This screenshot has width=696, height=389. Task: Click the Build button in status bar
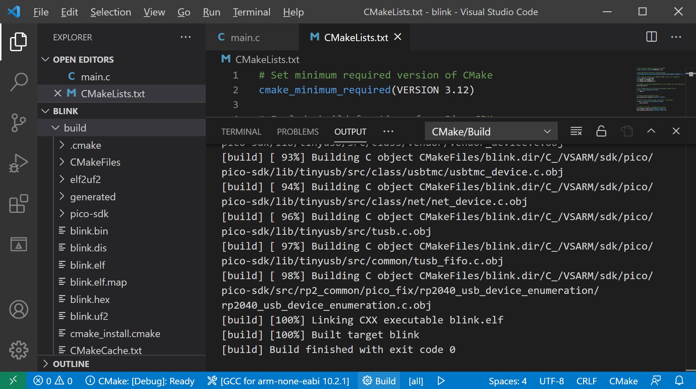[379, 381]
